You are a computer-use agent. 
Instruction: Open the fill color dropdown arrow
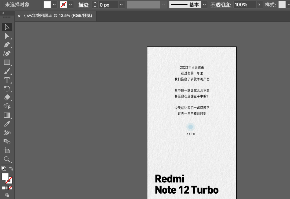[54, 5]
